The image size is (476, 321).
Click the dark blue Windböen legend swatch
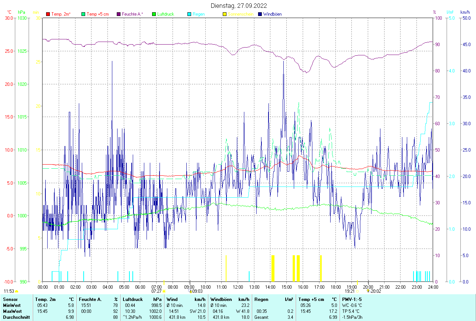(x=260, y=14)
